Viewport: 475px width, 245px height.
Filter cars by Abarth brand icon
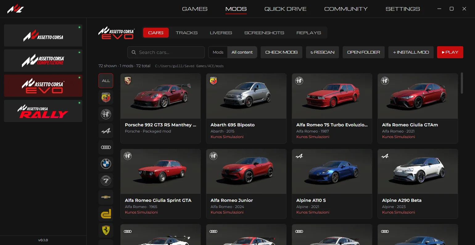pyautogui.click(x=106, y=97)
